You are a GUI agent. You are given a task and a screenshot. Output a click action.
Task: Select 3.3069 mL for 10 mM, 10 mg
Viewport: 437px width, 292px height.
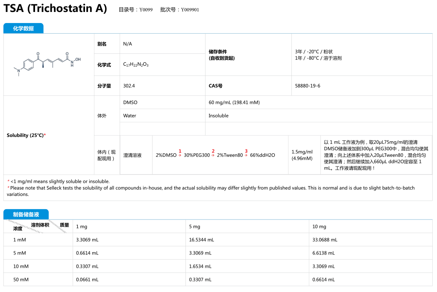tap(323, 266)
